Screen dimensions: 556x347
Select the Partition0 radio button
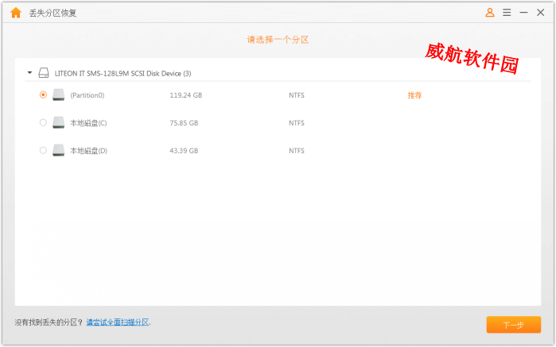[43, 95]
